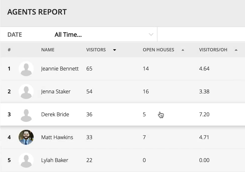The width and height of the screenshot is (245, 172).
Task: Select Derek Bride's 7.20 visitors/OH value
Action: (x=204, y=114)
